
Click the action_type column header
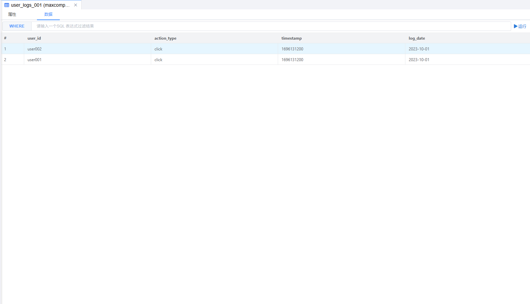165,38
